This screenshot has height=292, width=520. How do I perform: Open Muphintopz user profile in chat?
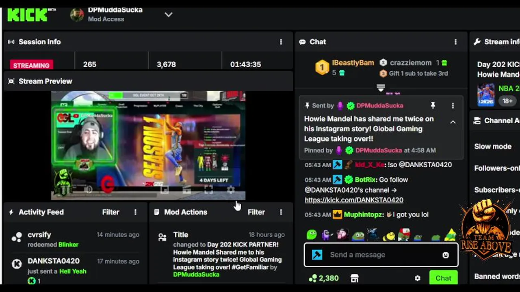364,215
